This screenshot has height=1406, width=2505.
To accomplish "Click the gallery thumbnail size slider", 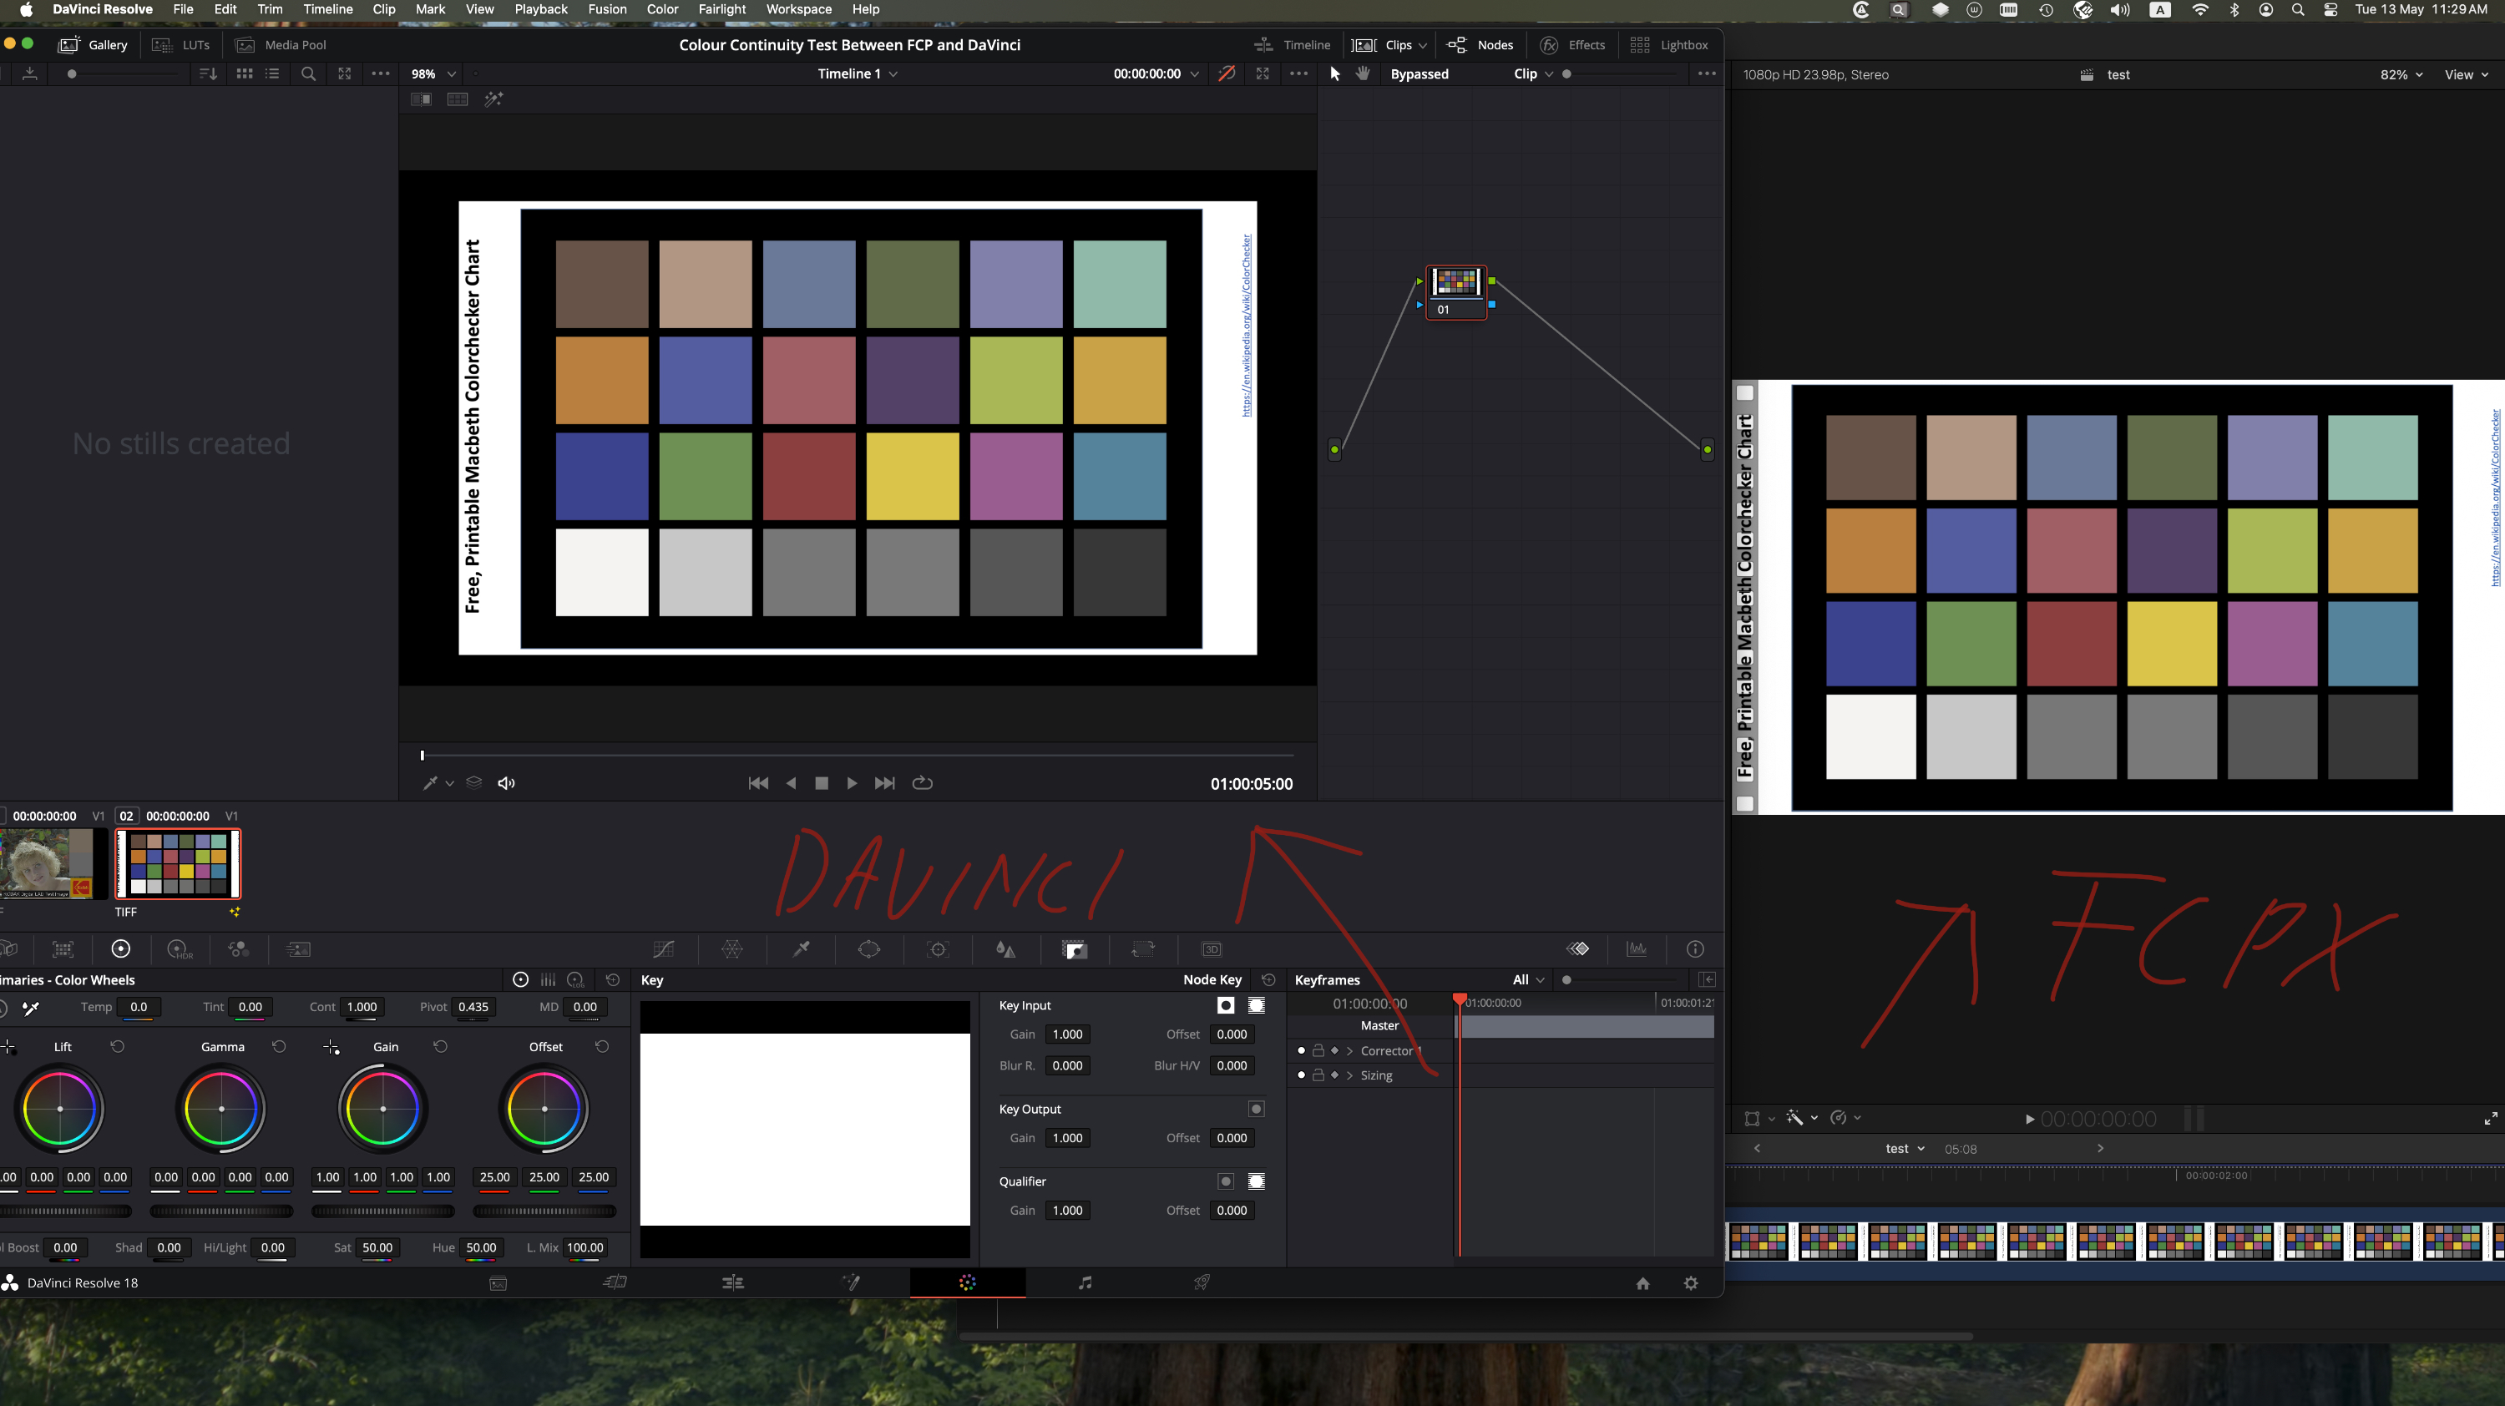I will point(122,74).
